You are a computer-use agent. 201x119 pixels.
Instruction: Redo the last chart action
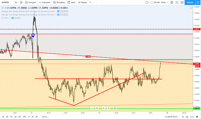click(94, 3)
